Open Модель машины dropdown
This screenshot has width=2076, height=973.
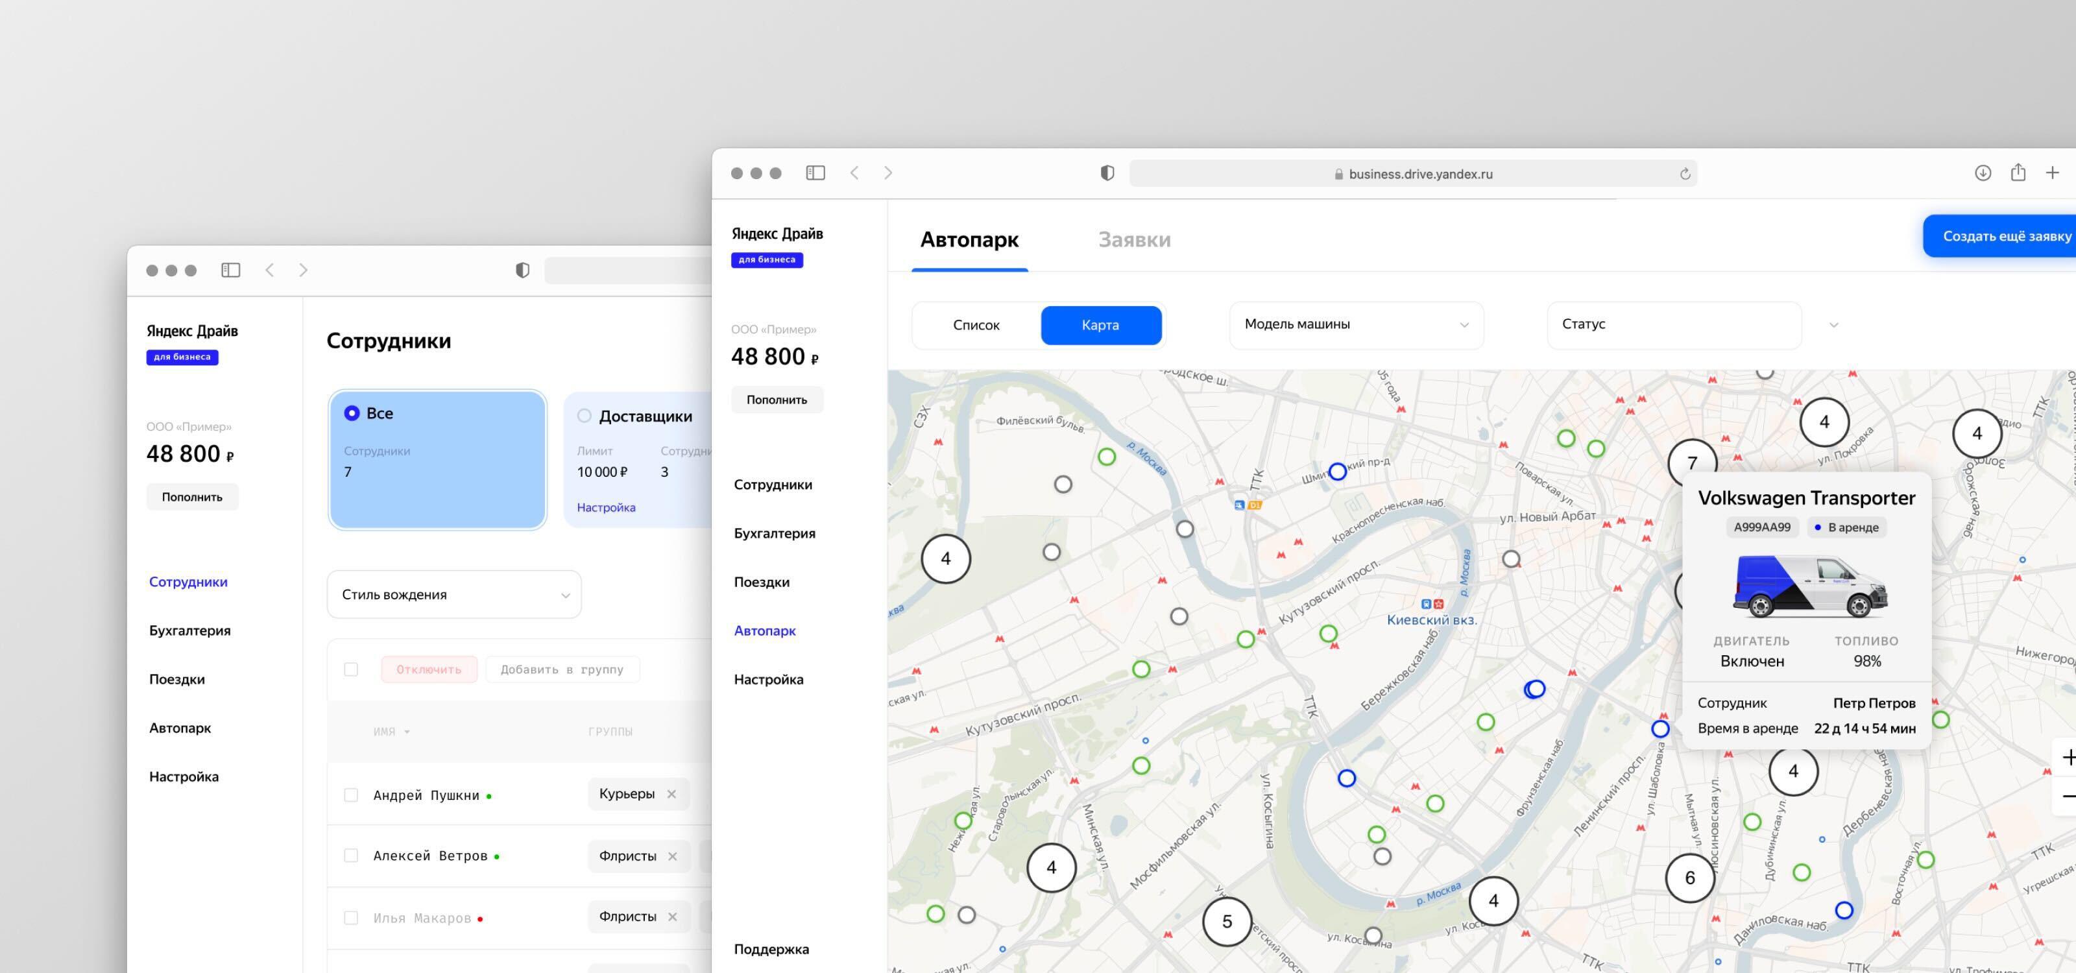[1357, 324]
